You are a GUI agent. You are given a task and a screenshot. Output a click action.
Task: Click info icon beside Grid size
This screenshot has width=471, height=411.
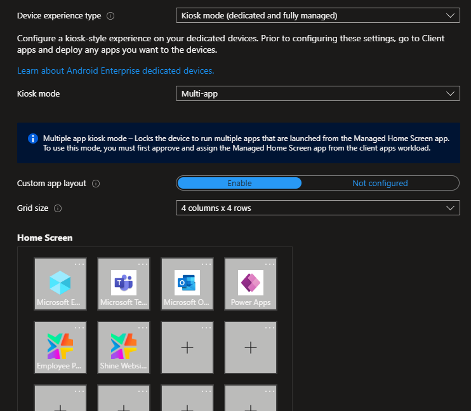pyautogui.click(x=58, y=208)
